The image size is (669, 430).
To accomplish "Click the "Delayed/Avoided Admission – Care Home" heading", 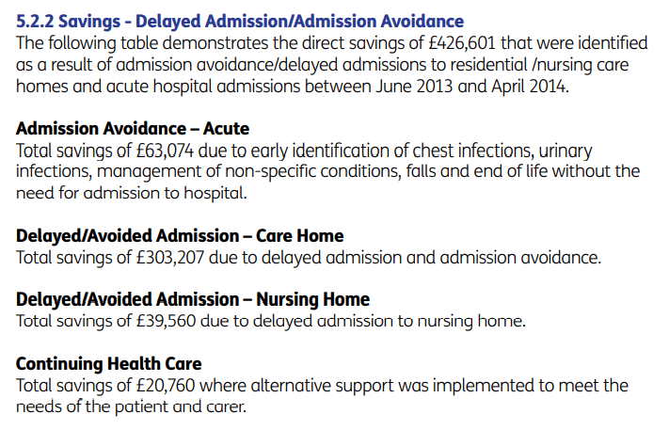I will tap(180, 235).
